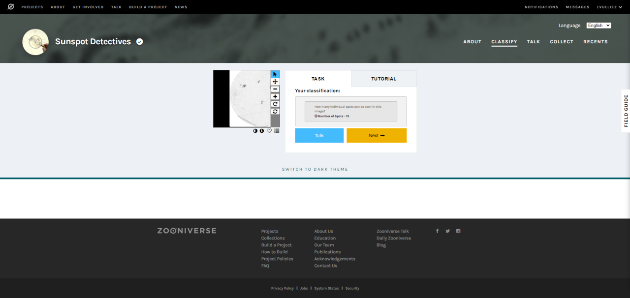630x298 pixels.
Task: Invert image colors with contrast icon
Action: (255, 131)
